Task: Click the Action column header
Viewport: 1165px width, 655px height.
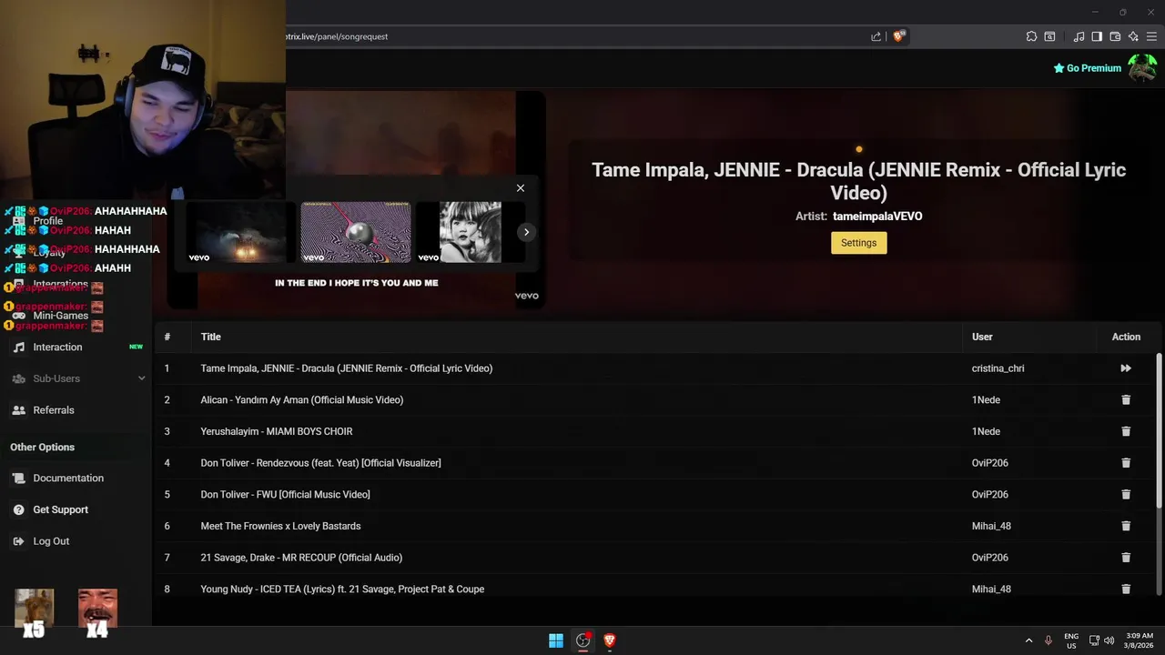Action: pos(1126,337)
